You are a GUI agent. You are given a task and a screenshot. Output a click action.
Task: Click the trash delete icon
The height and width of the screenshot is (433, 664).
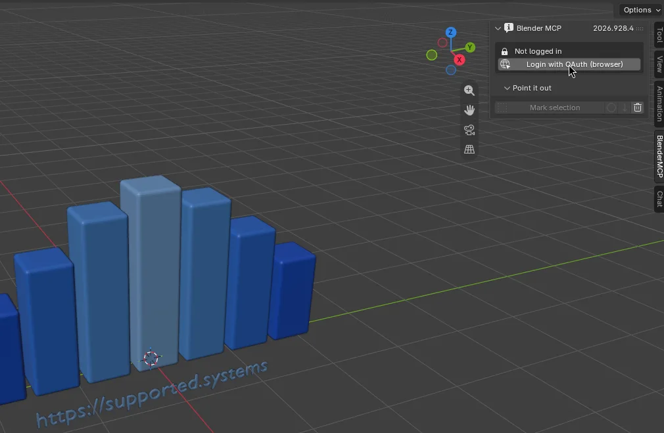(637, 108)
